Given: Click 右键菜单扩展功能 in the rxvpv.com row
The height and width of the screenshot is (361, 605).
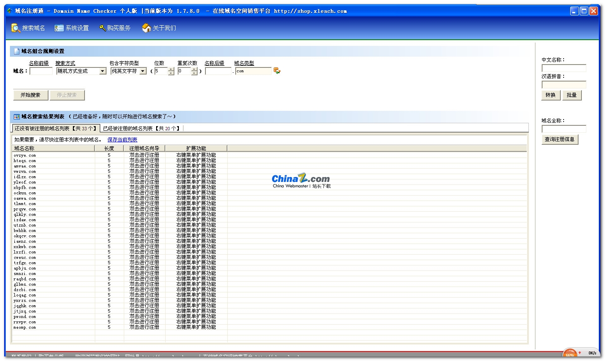Looking at the screenshot, I should pyautogui.click(x=196, y=322).
